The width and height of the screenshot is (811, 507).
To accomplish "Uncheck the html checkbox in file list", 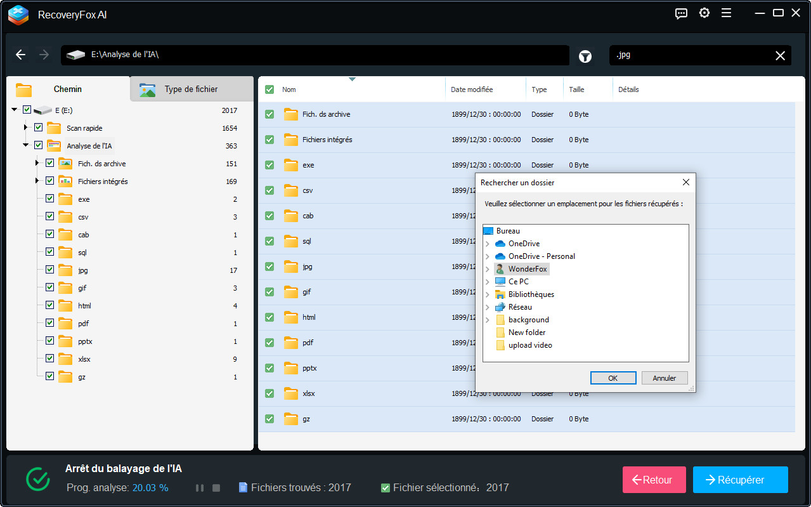I will click(269, 317).
